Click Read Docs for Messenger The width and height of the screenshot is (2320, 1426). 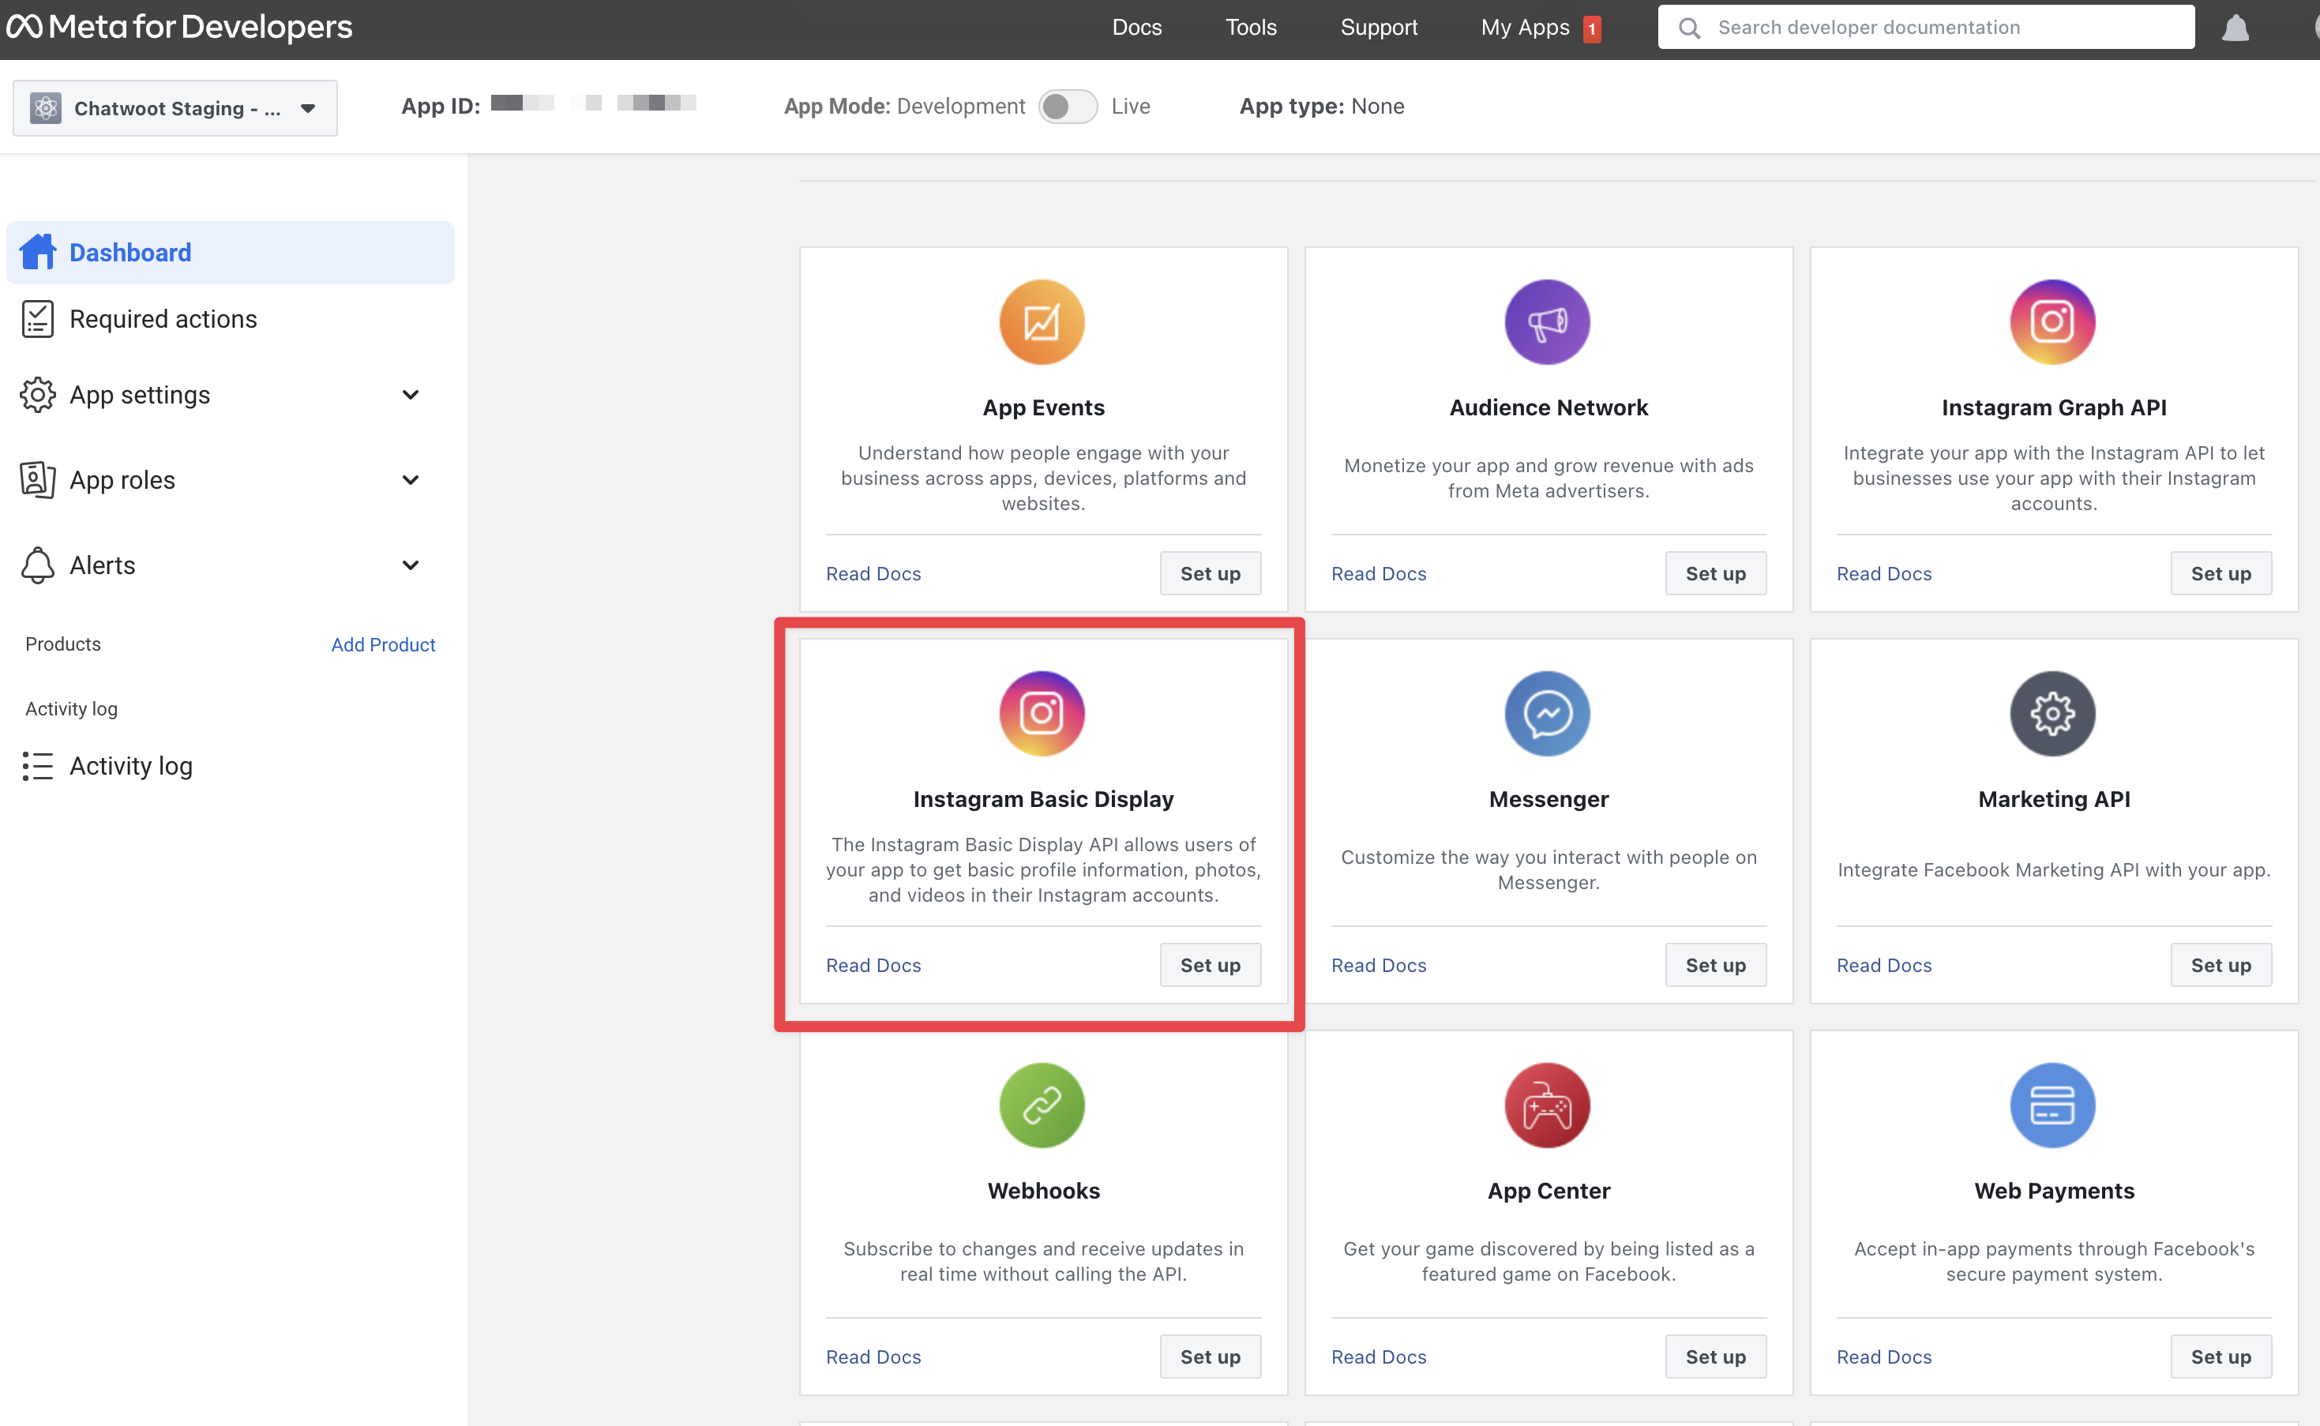point(1379,964)
